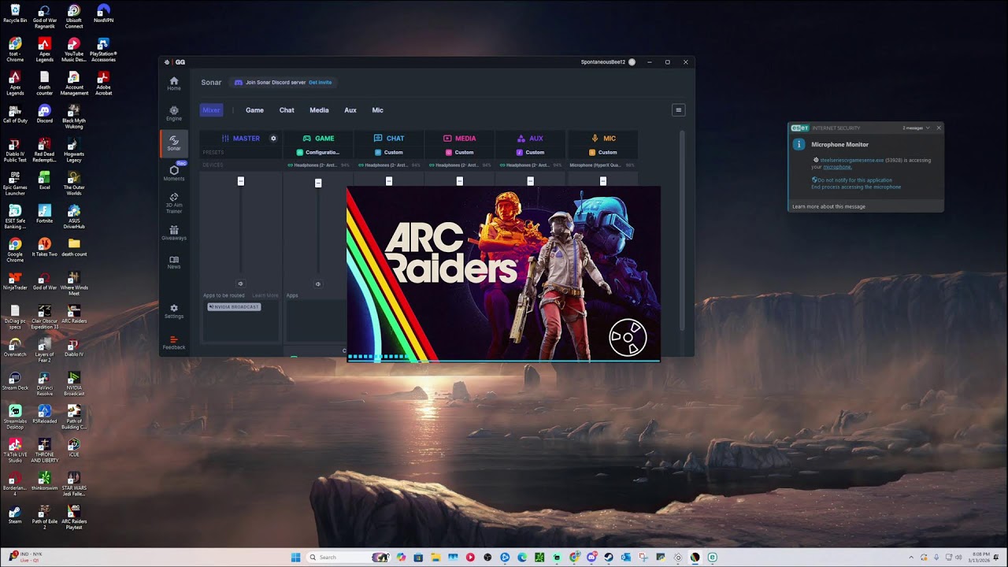Viewport: 1008px width, 567px height.
Task: Click the Game volume slider handle
Action: pyautogui.click(x=318, y=183)
